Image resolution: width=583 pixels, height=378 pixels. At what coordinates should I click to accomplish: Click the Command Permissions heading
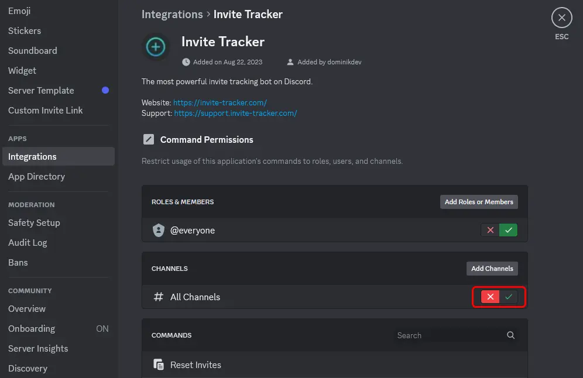[207, 140]
